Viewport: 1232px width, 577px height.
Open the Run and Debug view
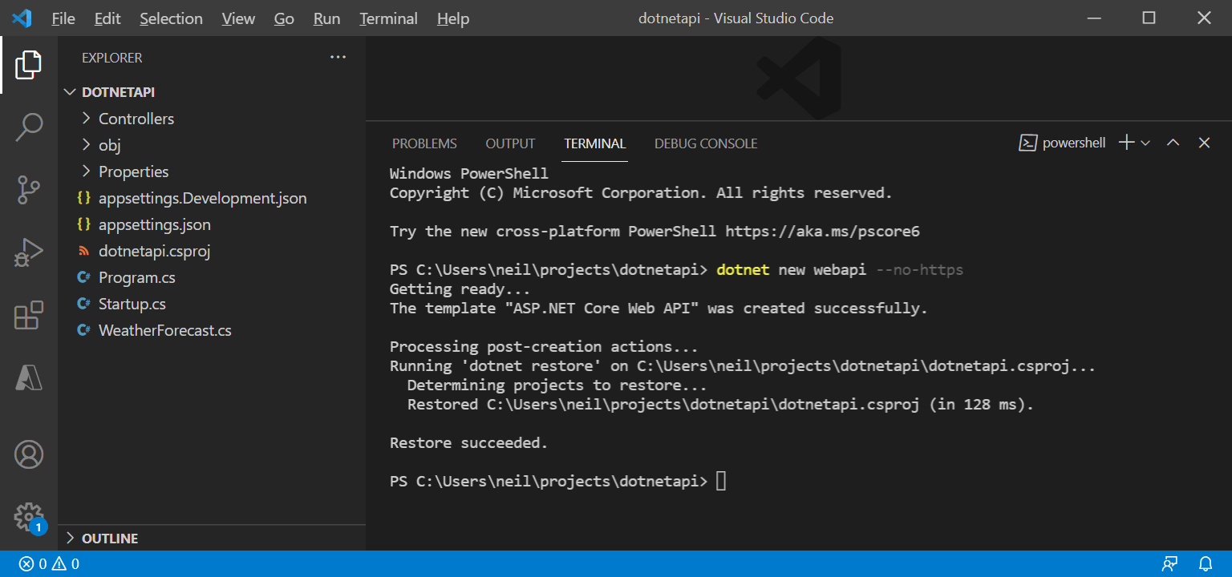(29, 252)
